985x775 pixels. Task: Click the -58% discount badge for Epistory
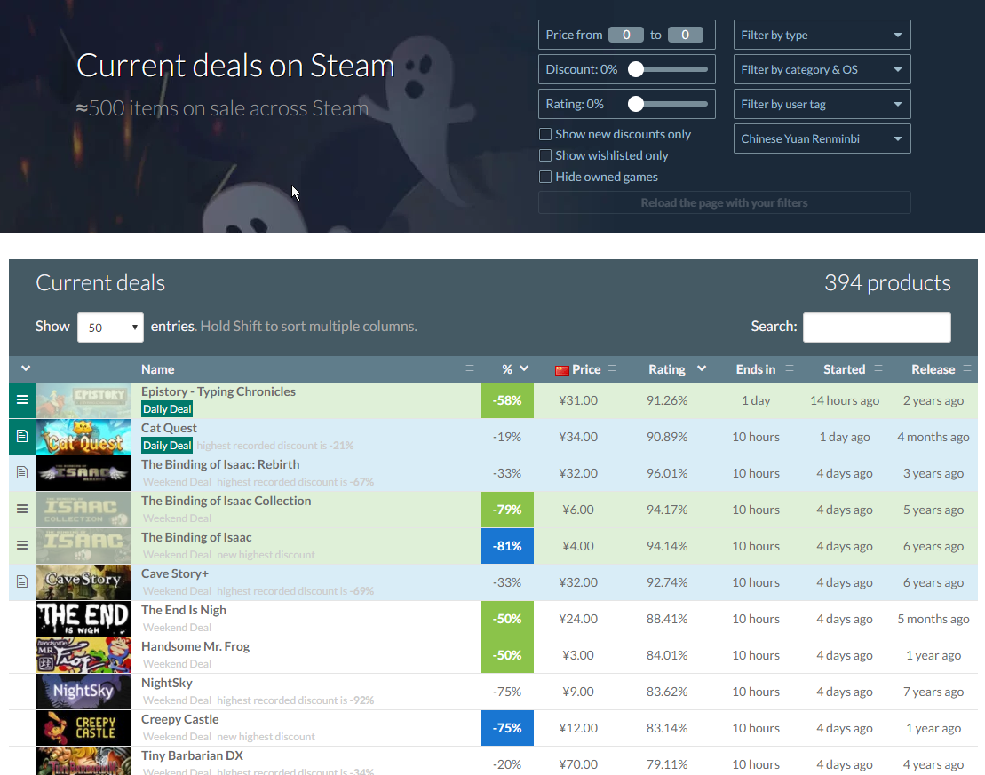(507, 400)
